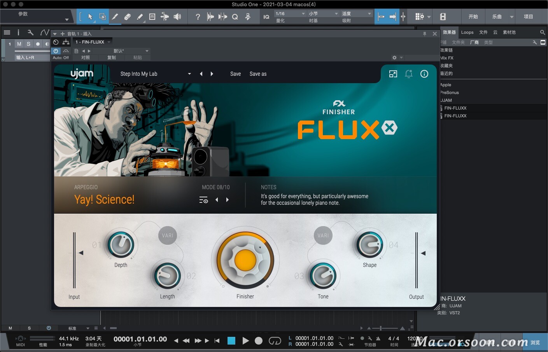Select the next mode arrow
This screenshot has height=352, width=548.
(x=228, y=200)
